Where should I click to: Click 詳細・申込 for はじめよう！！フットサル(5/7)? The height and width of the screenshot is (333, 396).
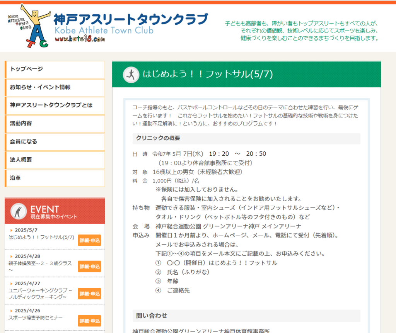(89, 240)
